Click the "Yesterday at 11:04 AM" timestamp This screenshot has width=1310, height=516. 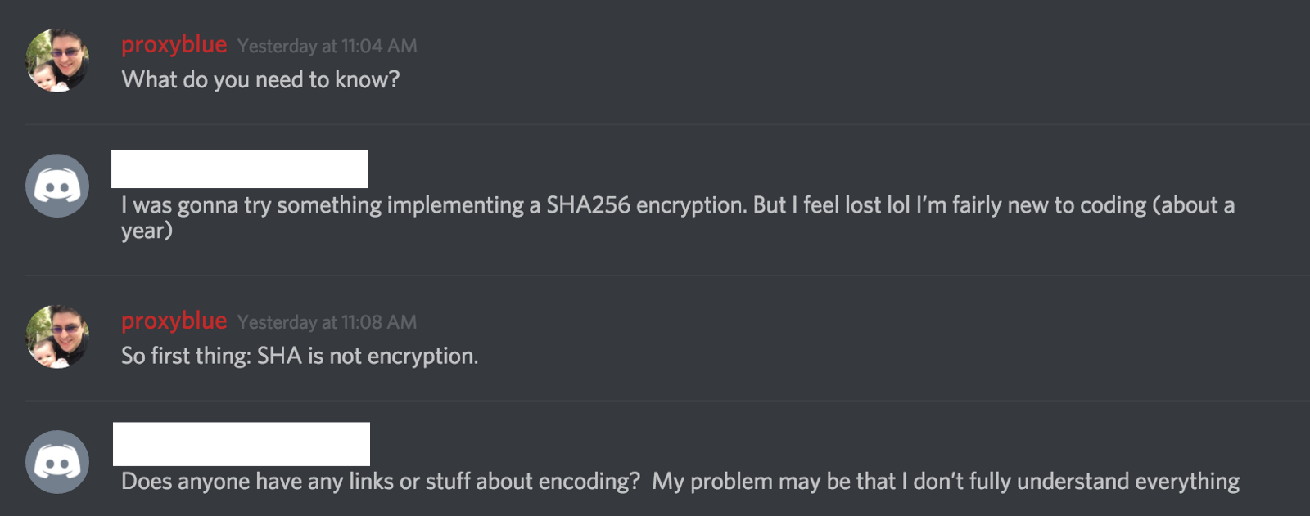pos(327,46)
